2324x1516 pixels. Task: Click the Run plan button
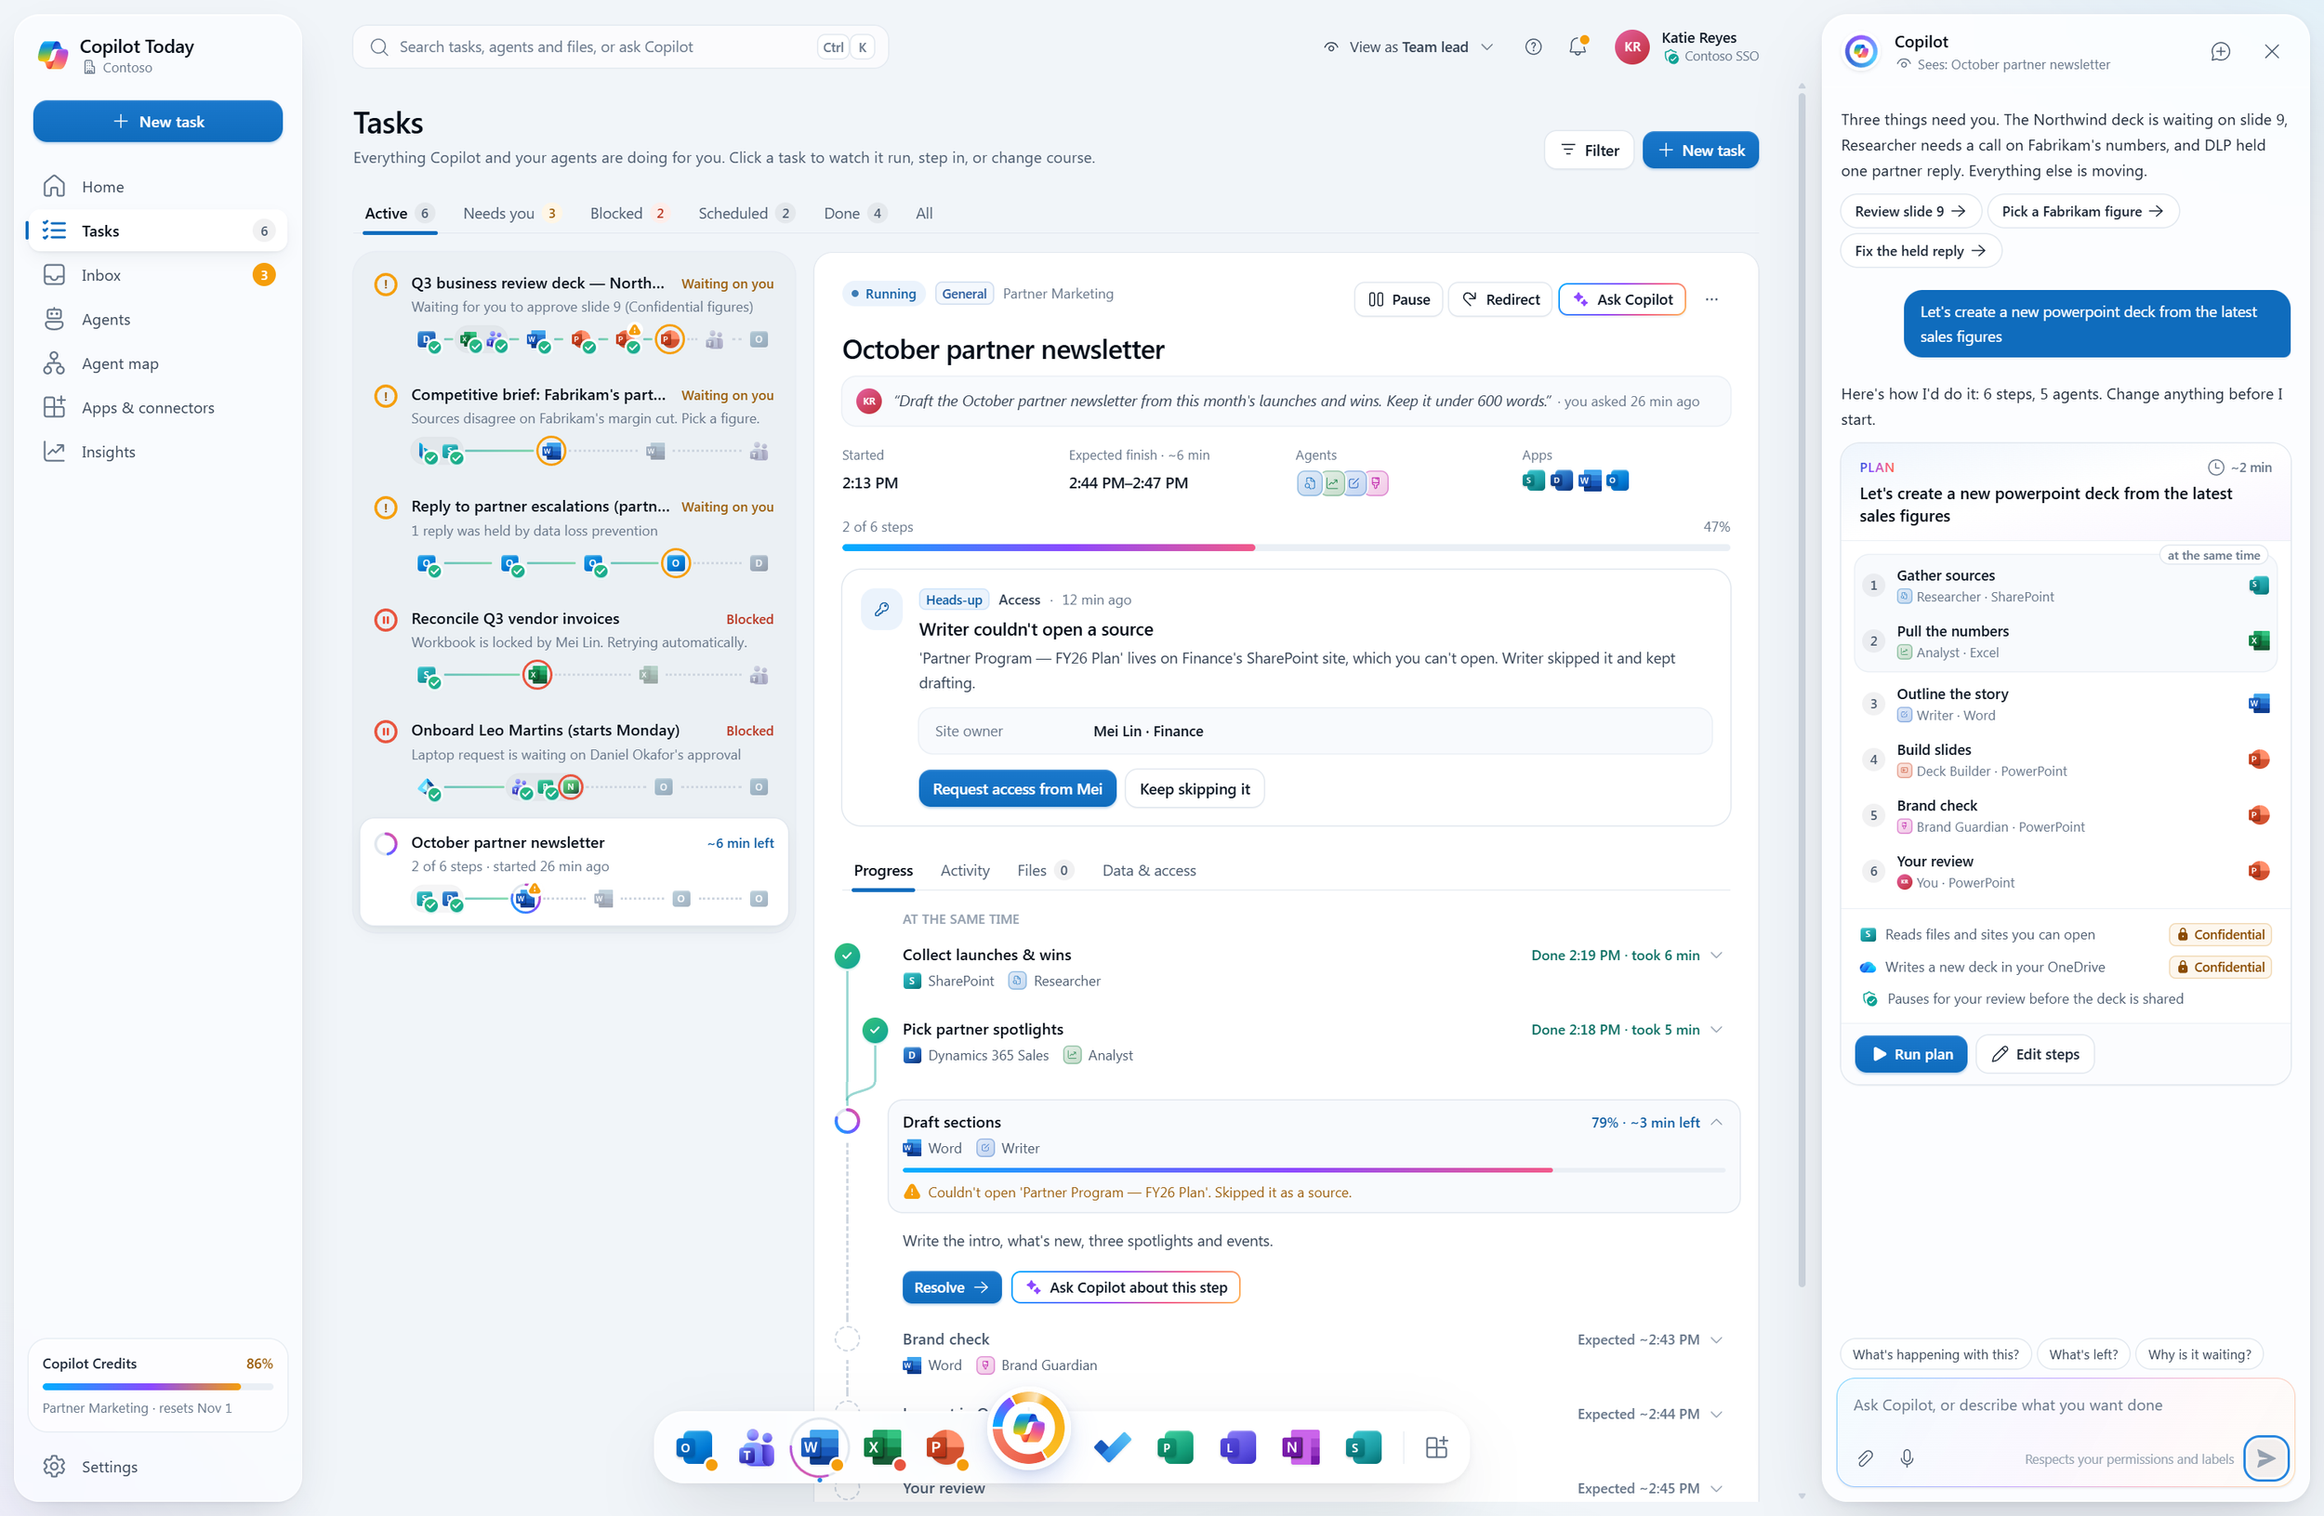click(x=1910, y=1054)
